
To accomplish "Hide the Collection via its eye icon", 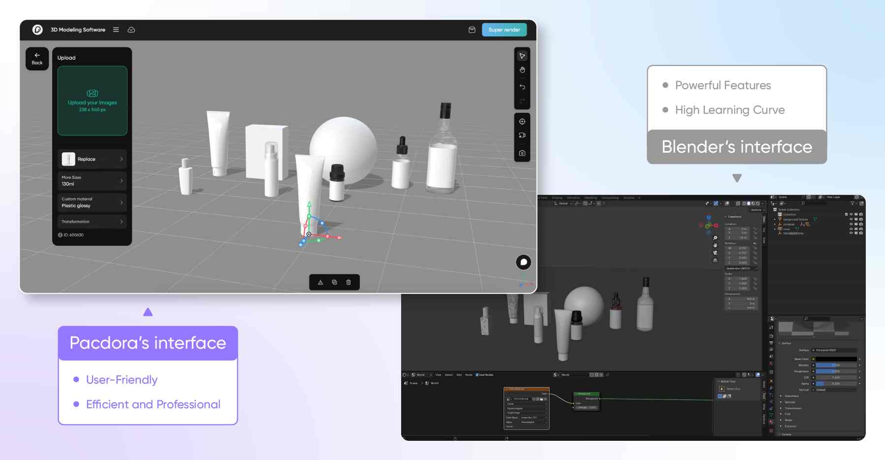I will pos(852,215).
